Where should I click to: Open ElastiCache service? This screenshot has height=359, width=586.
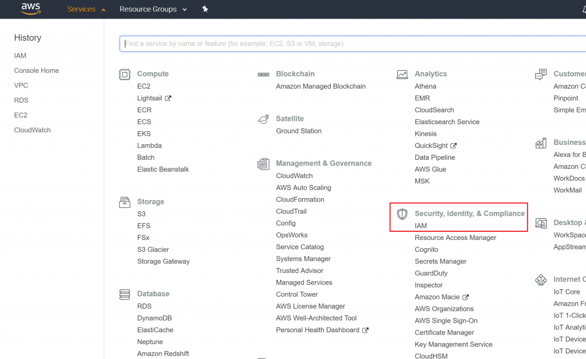coord(155,330)
